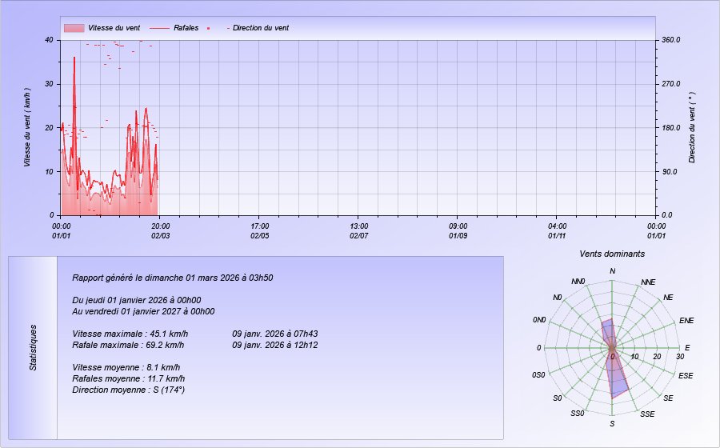The width and height of the screenshot is (720, 448).
Task: Click the pink Vitesse du vent legend swatch
Action: click(x=74, y=28)
